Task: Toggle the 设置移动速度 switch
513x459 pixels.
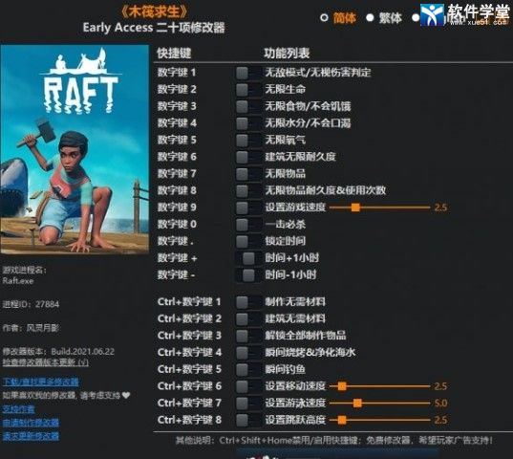Action: click(248, 386)
